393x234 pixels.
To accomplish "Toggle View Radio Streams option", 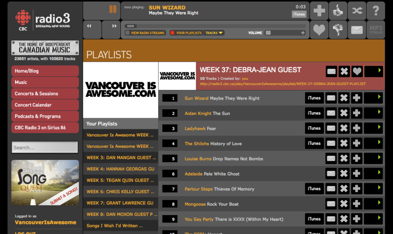I will pos(145,33).
